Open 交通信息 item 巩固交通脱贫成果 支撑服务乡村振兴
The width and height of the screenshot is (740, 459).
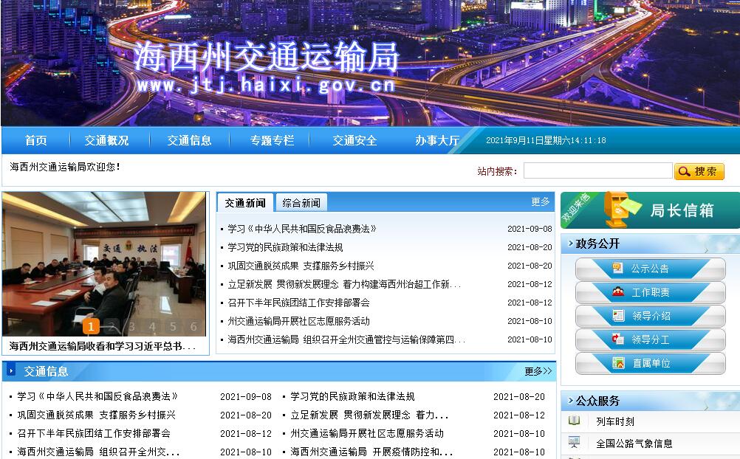[x=96, y=415]
